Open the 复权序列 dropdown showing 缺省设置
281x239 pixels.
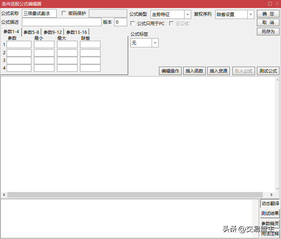[235, 15]
